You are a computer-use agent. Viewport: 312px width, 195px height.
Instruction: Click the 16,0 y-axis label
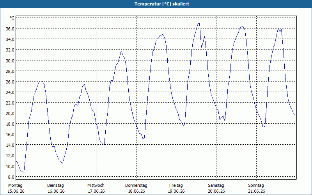(10, 134)
